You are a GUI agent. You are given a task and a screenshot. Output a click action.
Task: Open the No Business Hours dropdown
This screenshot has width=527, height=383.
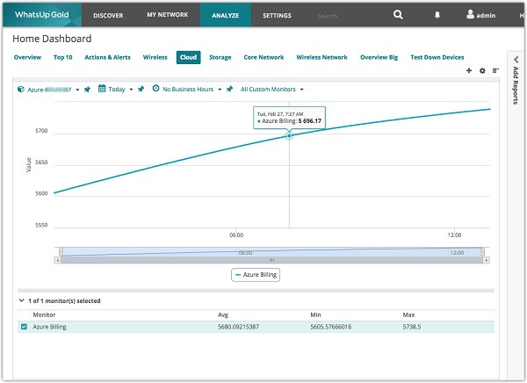pos(220,90)
